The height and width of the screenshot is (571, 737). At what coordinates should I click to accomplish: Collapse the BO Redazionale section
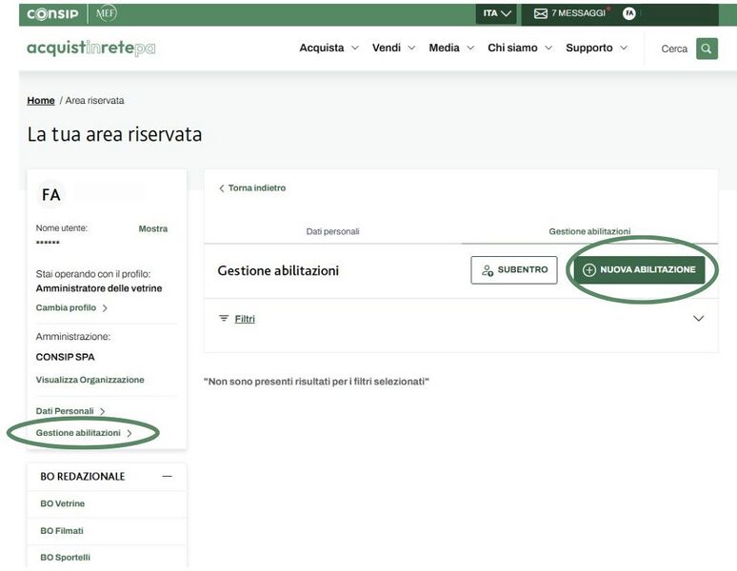click(x=168, y=477)
